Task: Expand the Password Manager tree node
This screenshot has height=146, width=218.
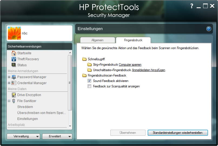Action: (9, 77)
